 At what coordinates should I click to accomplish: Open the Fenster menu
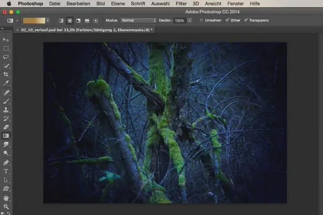click(x=235, y=4)
